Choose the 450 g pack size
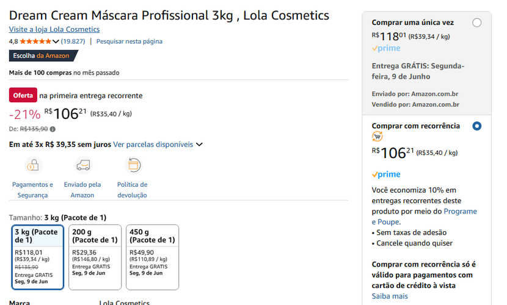 point(152,257)
